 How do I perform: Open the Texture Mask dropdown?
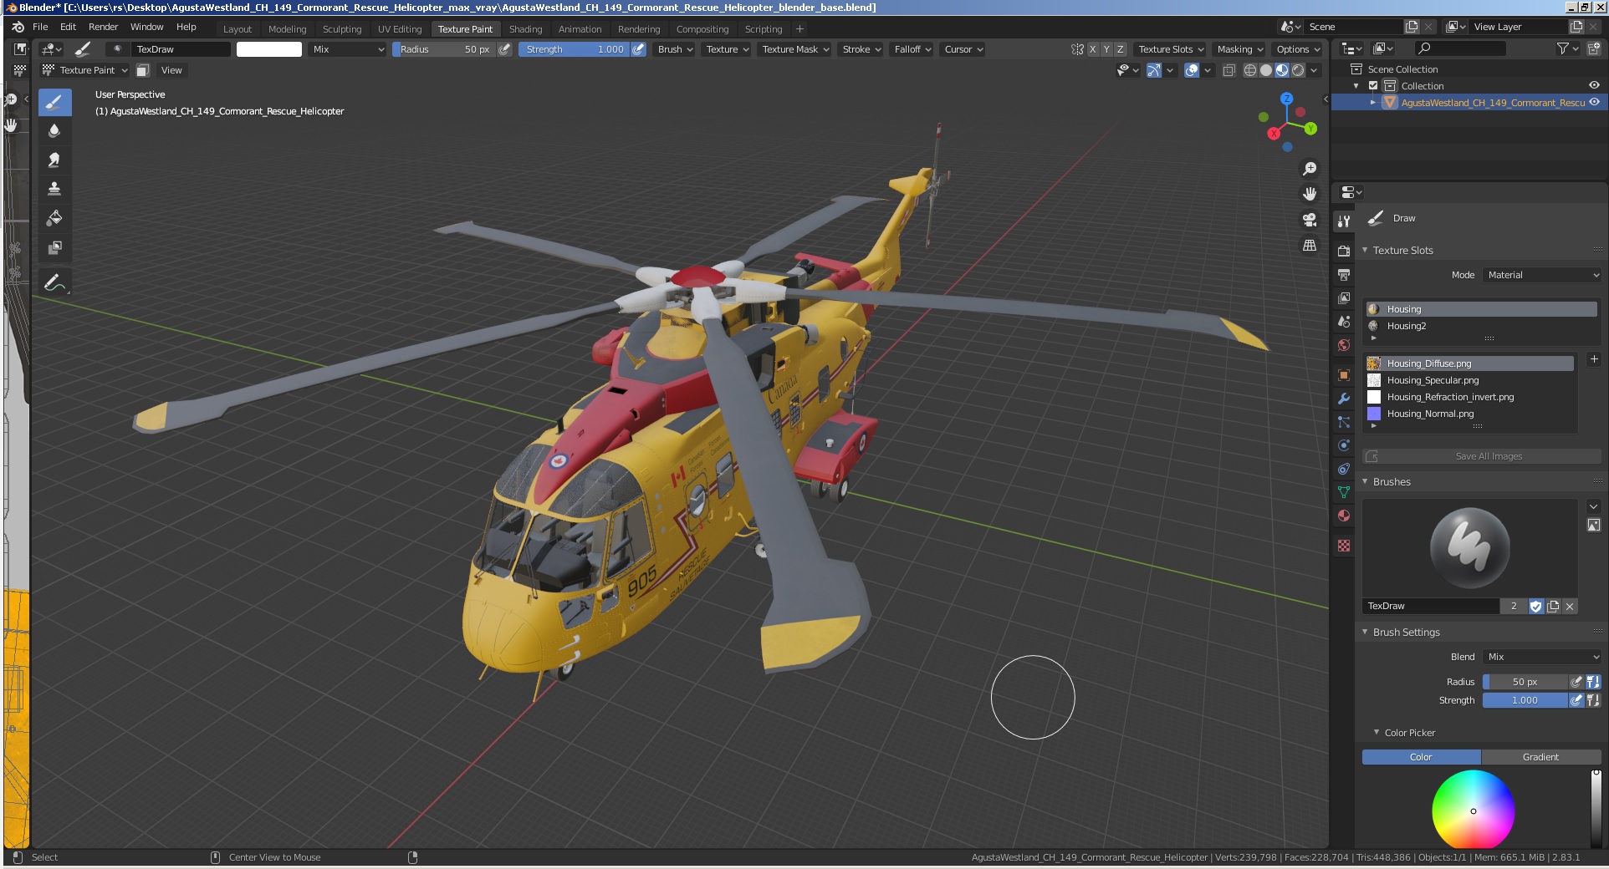tap(794, 49)
